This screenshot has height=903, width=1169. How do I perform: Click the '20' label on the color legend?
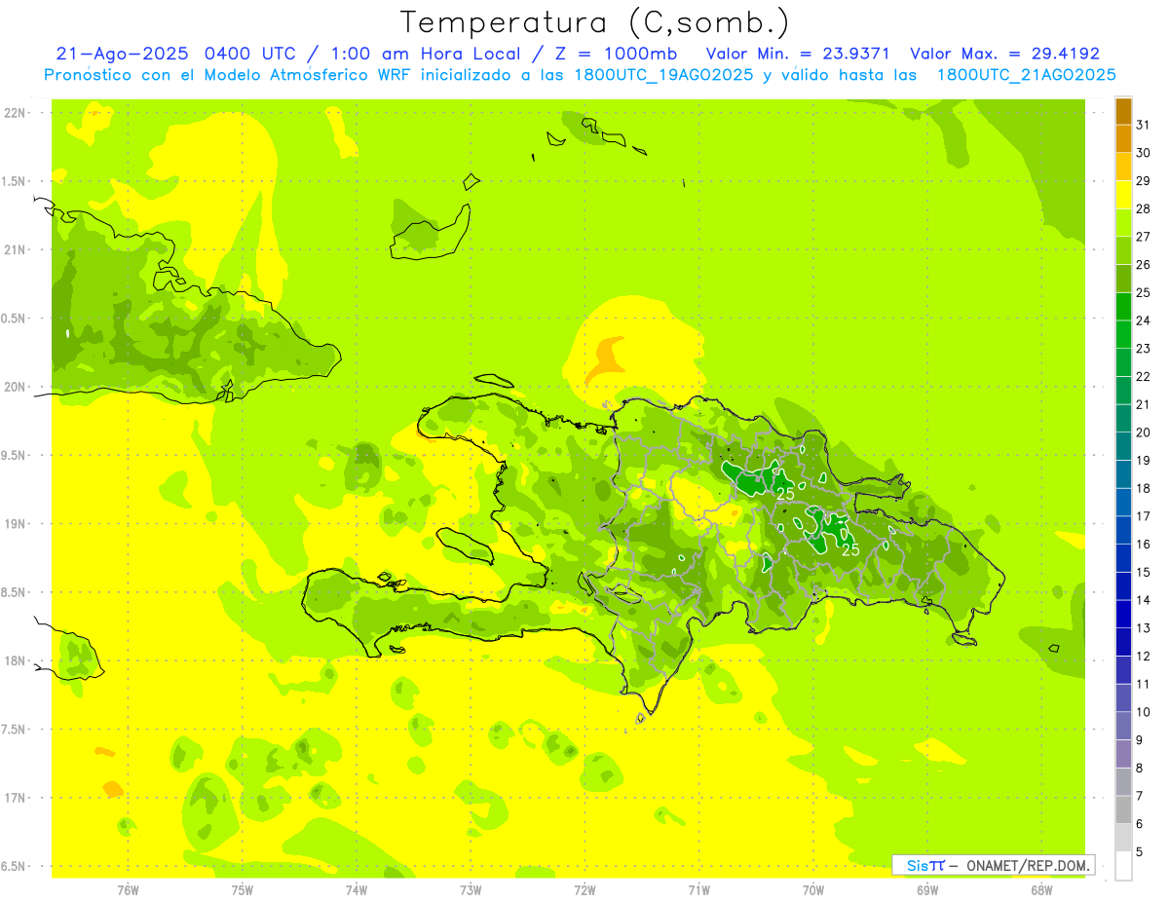pyautogui.click(x=1144, y=433)
